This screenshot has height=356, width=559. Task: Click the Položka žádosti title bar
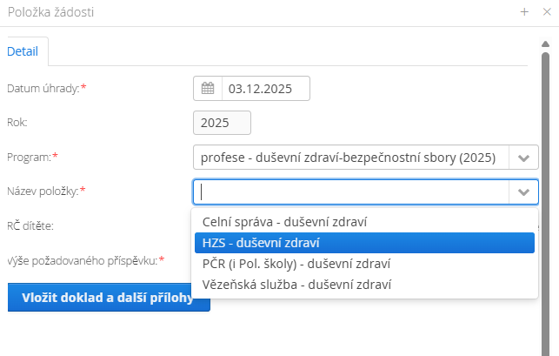coord(261,12)
